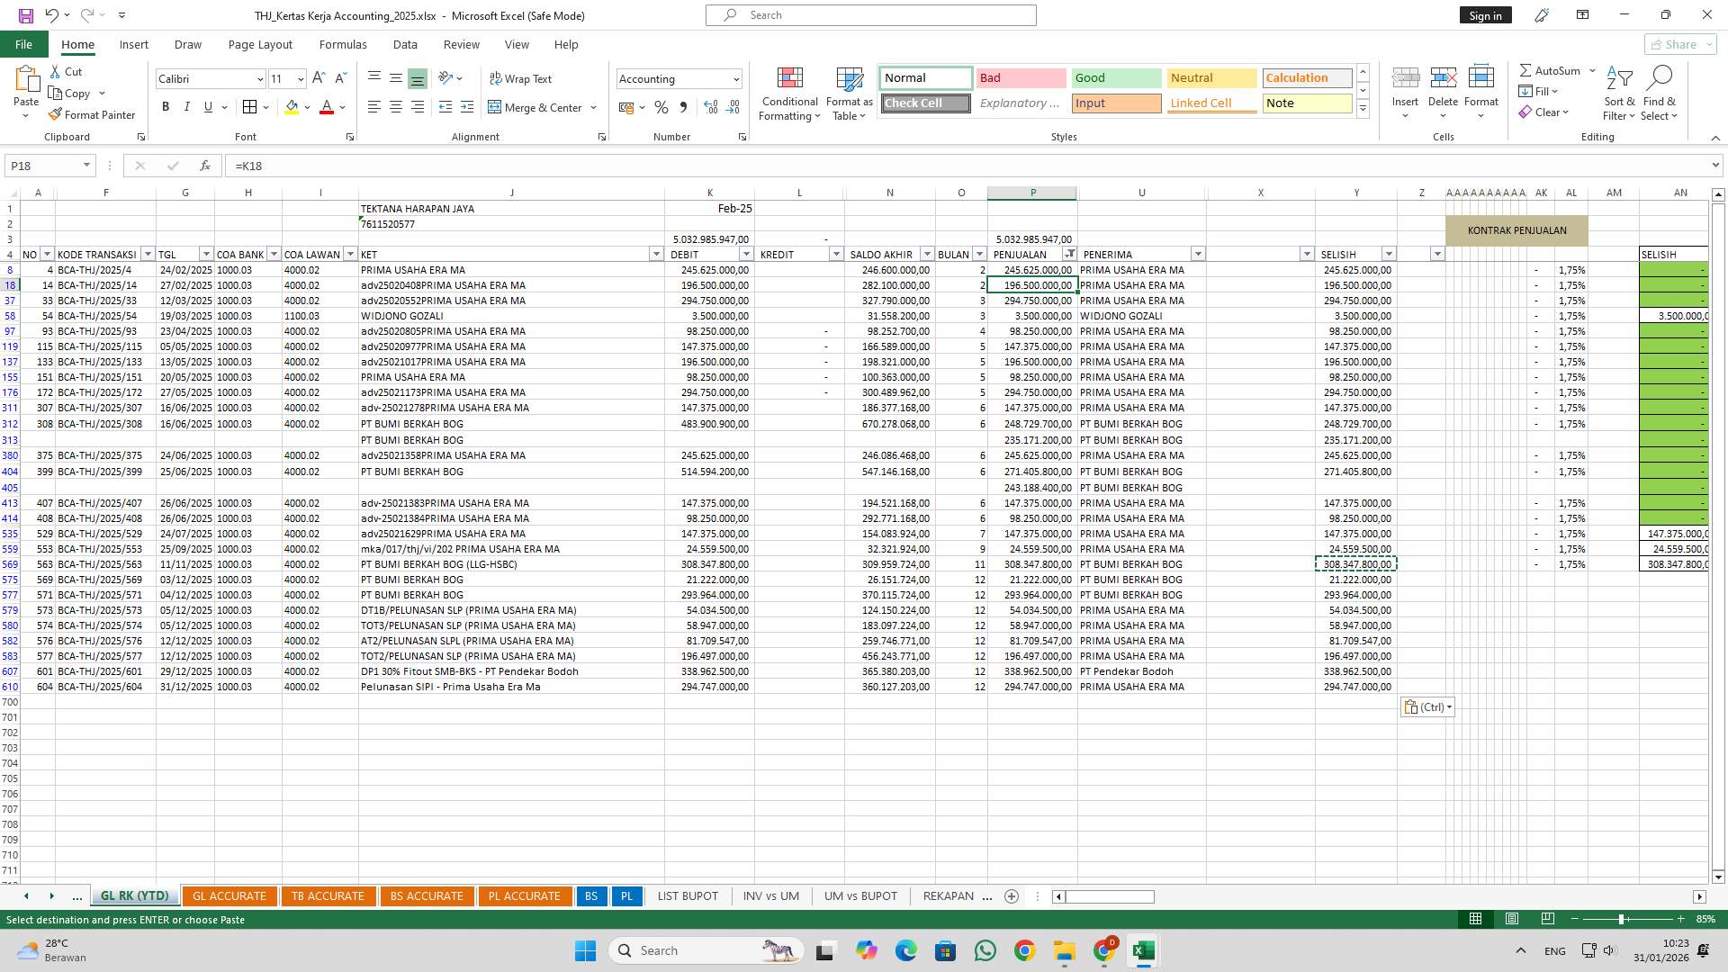Toggle Italic formatting
This screenshot has height=972, width=1728.
[187, 107]
